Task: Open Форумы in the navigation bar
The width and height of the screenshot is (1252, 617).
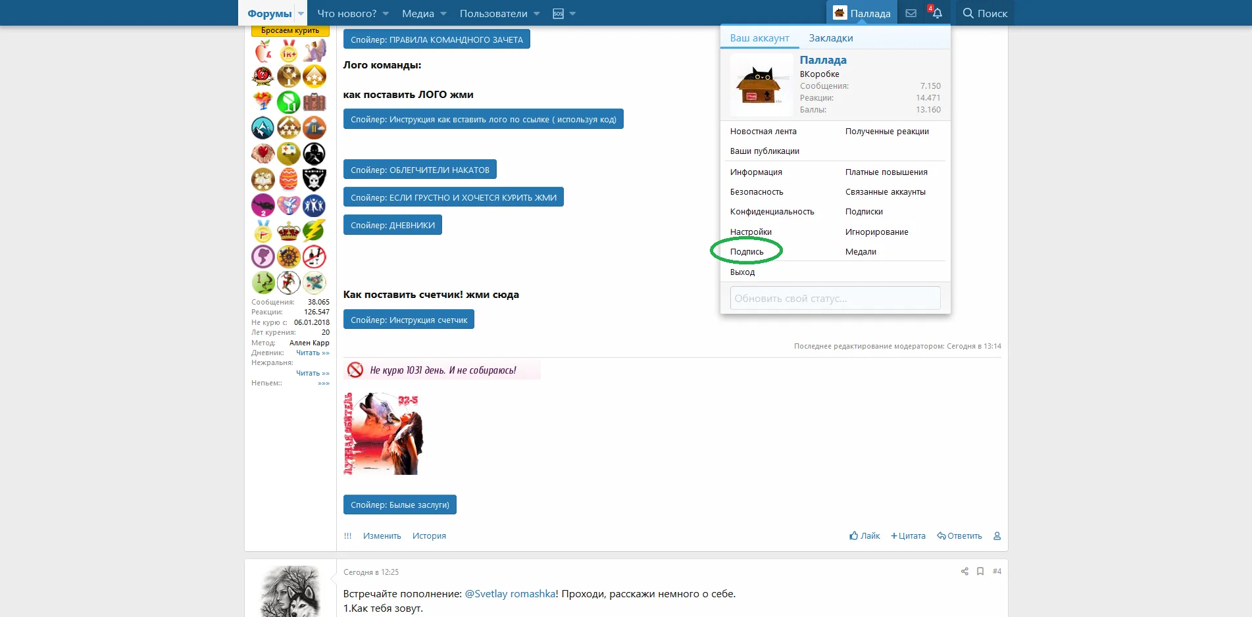Action: coord(270,14)
